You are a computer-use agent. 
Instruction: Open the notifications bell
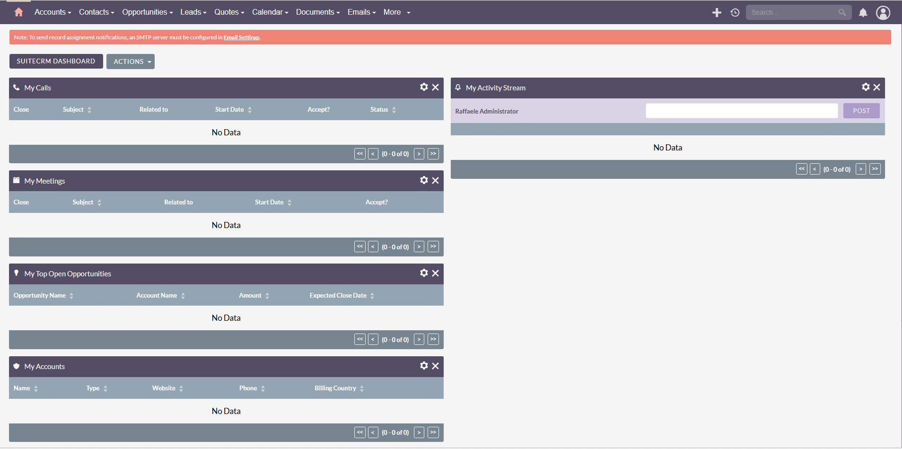[863, 13]
